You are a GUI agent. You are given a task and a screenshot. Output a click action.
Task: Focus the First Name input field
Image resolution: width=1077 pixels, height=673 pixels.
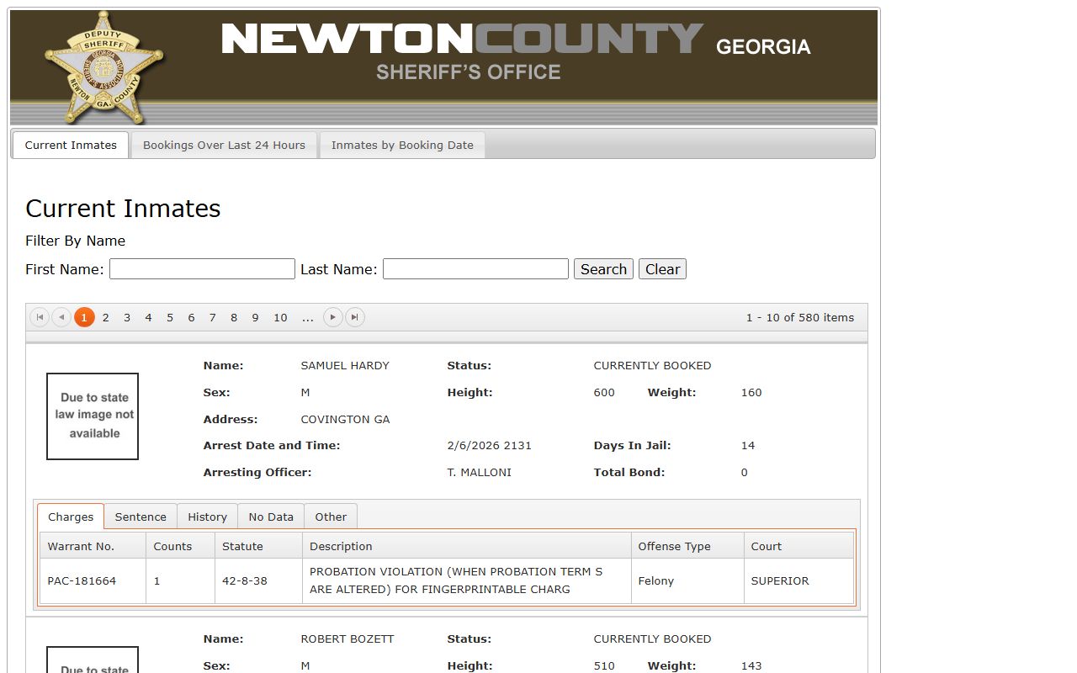[202, 269]
